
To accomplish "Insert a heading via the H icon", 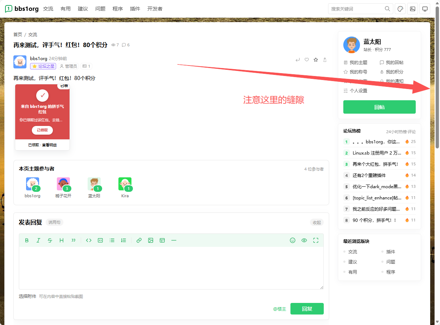I will (62, 240).
